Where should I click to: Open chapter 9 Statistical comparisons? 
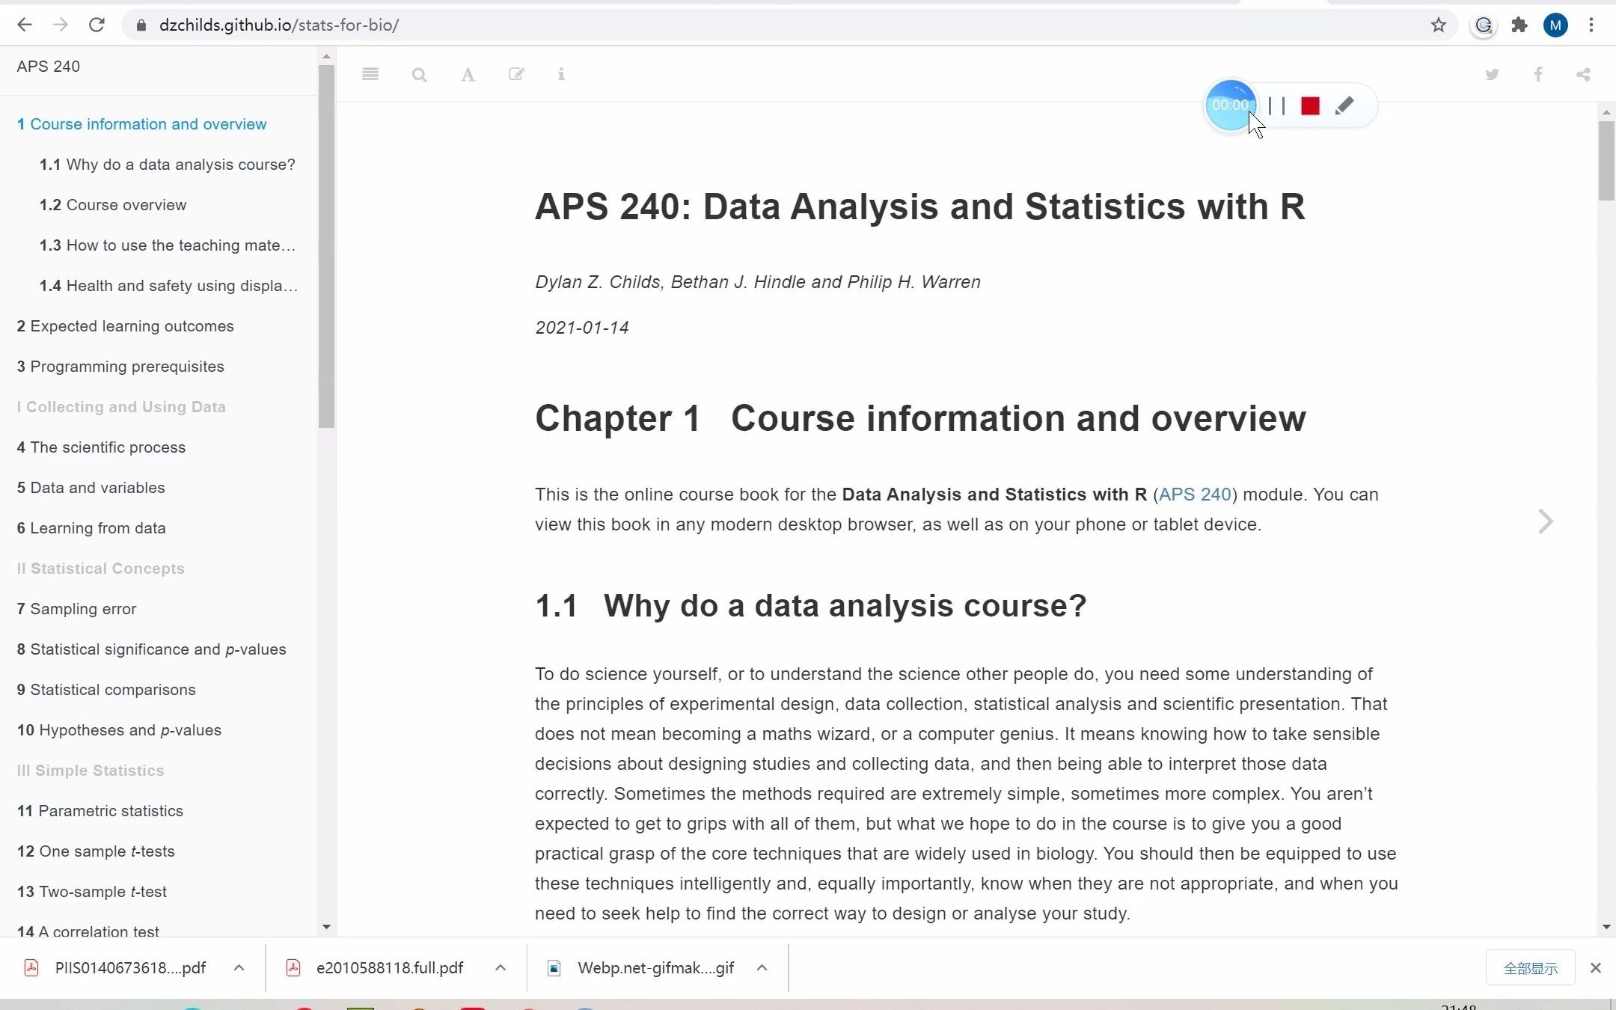(x=106, y=690)
